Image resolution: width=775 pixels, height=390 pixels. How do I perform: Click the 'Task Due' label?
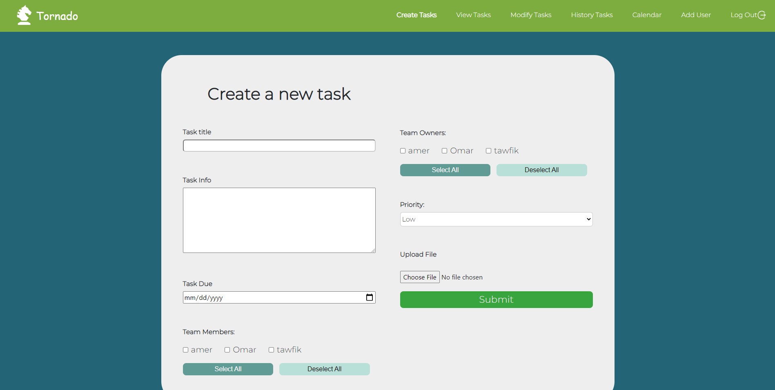tap(197, 284)
